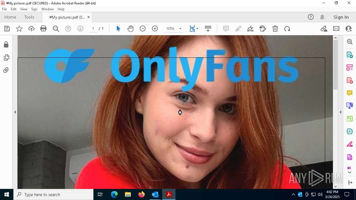Open the Fill & Sign pen tool
Screen dimensions: 356x200
(x=250, y=29)
